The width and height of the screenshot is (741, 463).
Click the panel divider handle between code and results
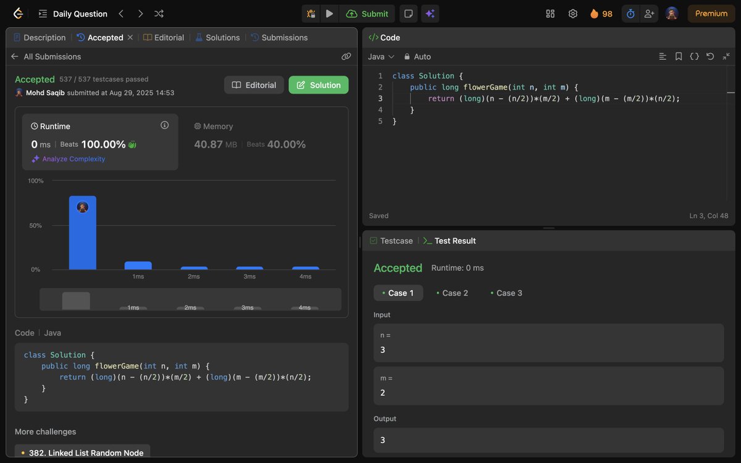click(548, 228)
